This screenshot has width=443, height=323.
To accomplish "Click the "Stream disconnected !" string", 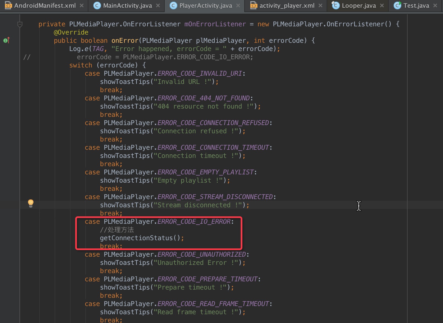I will click(198, 205).
